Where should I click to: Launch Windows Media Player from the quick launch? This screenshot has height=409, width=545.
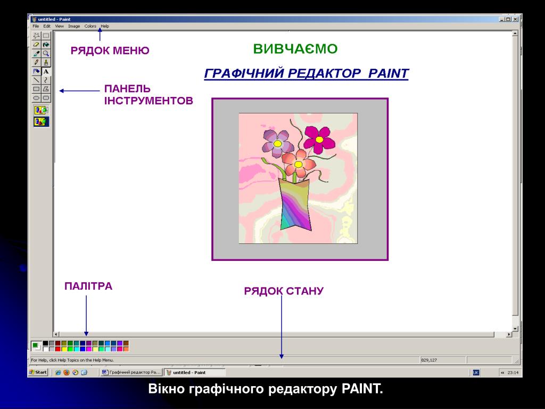(x=75, y=372)
